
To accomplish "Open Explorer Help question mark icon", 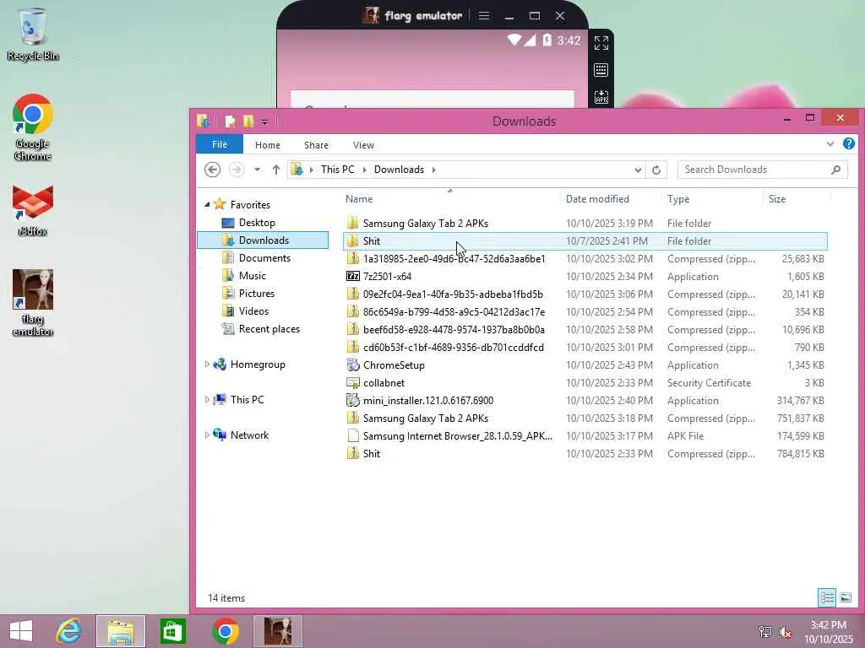I will coord(848,143).
